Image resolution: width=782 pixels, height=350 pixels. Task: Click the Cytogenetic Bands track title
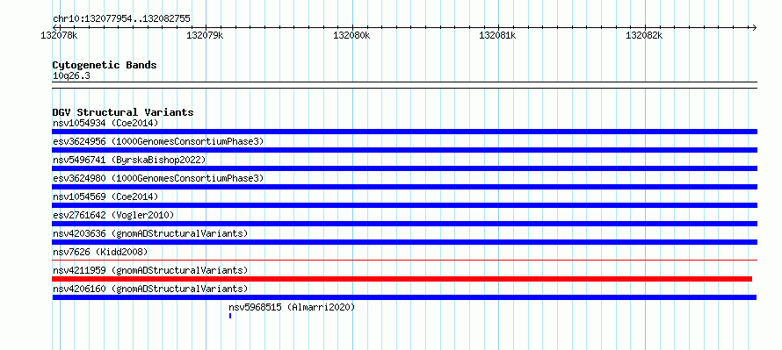coord(105,65)
